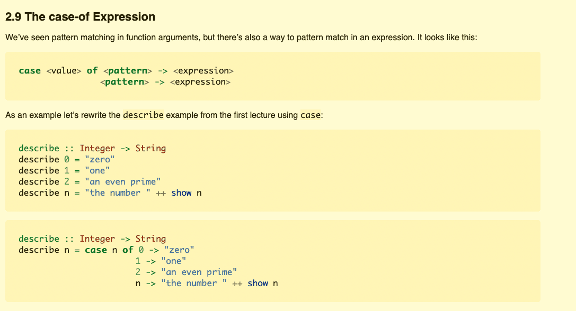Click the inline code word "describe"
Screen dimensions: 576x311
click(x=143, y=115)
